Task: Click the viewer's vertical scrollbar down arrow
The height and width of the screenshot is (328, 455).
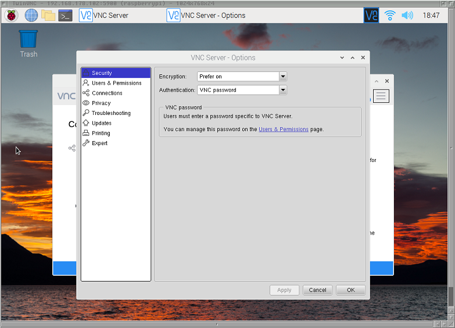Action: (x=451, y=318)
